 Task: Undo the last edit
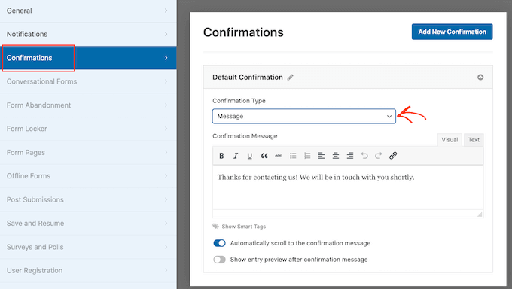point(364,156)
